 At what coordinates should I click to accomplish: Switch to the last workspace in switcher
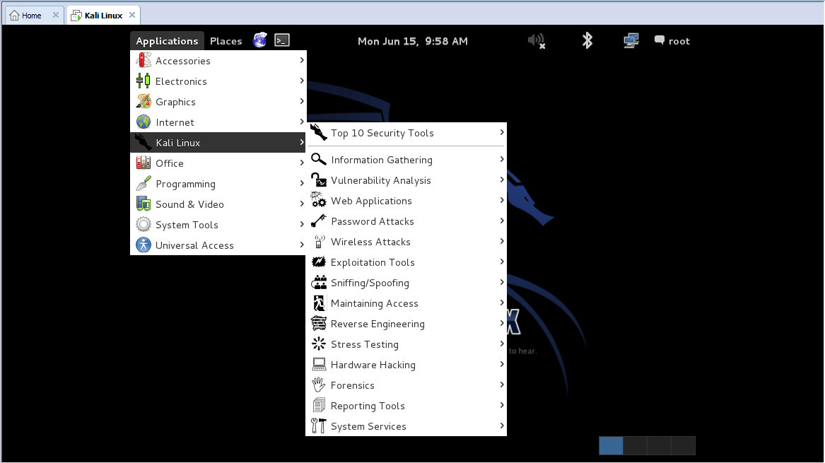click(684, 445)
